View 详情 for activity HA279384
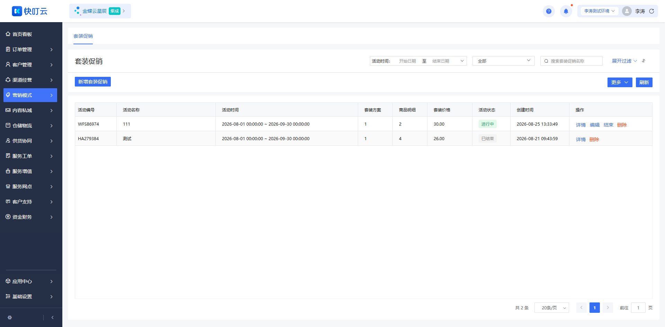This screenshot has width=665, height=327. point(581,139)
